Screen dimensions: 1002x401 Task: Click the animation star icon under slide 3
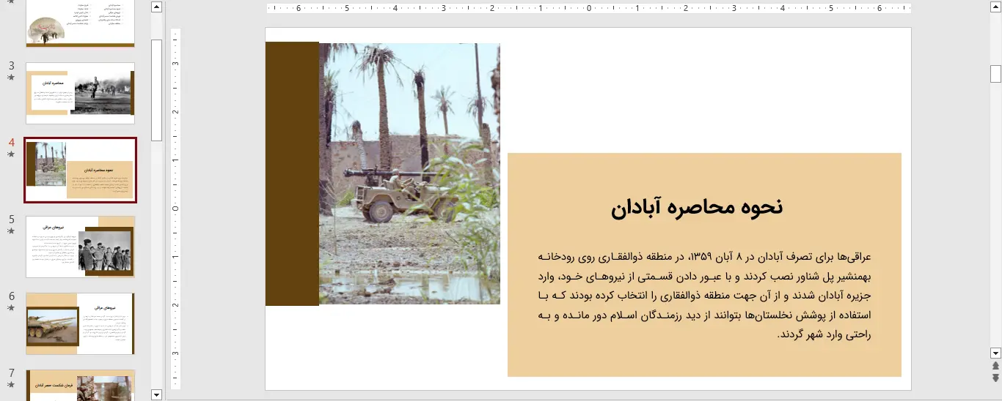point(12,77)
